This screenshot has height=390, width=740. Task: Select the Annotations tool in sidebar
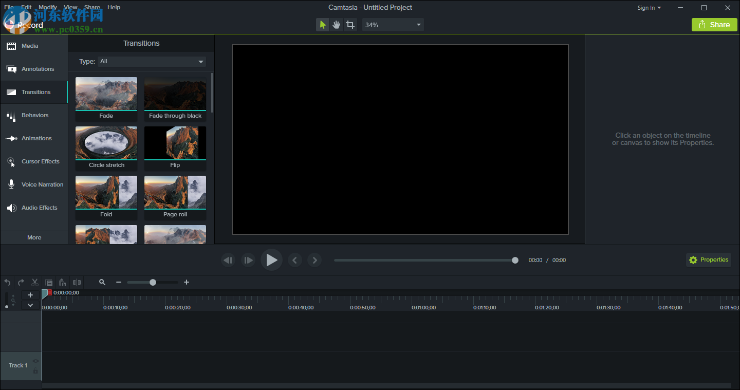point(37,69)
